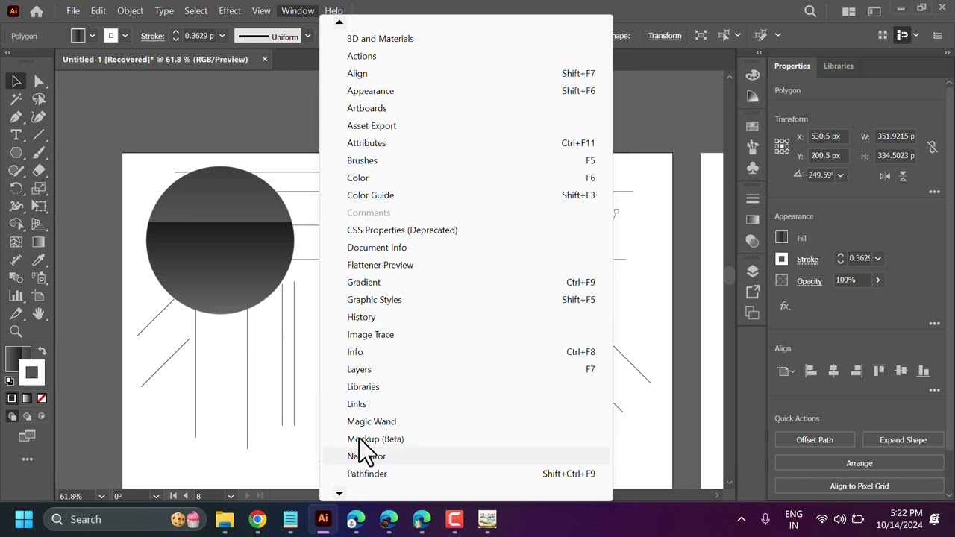Flip the polygon along vertical axis
This screenshot has height=537, width=955.
pyautogui.click(x=903, y=176)
